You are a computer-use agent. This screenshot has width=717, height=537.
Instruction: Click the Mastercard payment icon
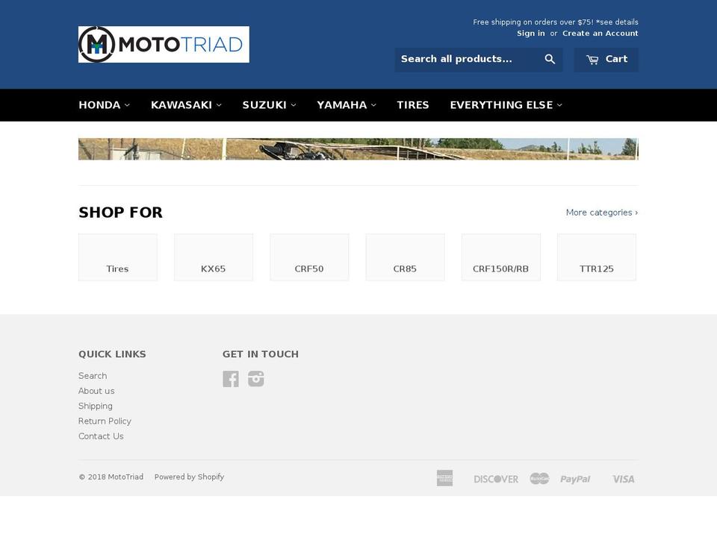point(539,479)
